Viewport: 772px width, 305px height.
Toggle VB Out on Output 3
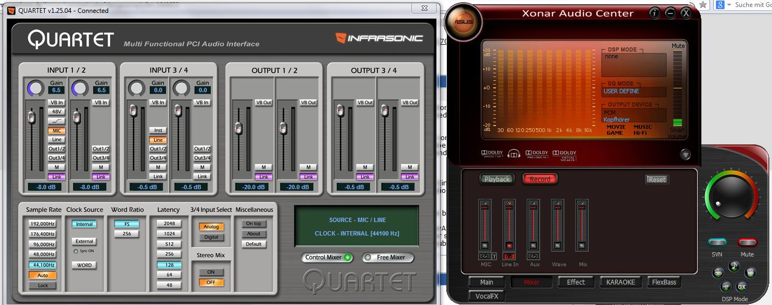click(365, 102)
